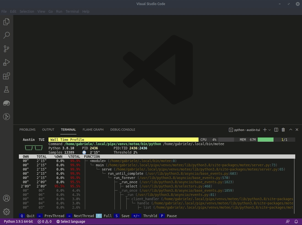Image resolution: width=302 pixels, height=225 pixels.
Task: Kill terminal with trash icon
Action: (283, 130)
